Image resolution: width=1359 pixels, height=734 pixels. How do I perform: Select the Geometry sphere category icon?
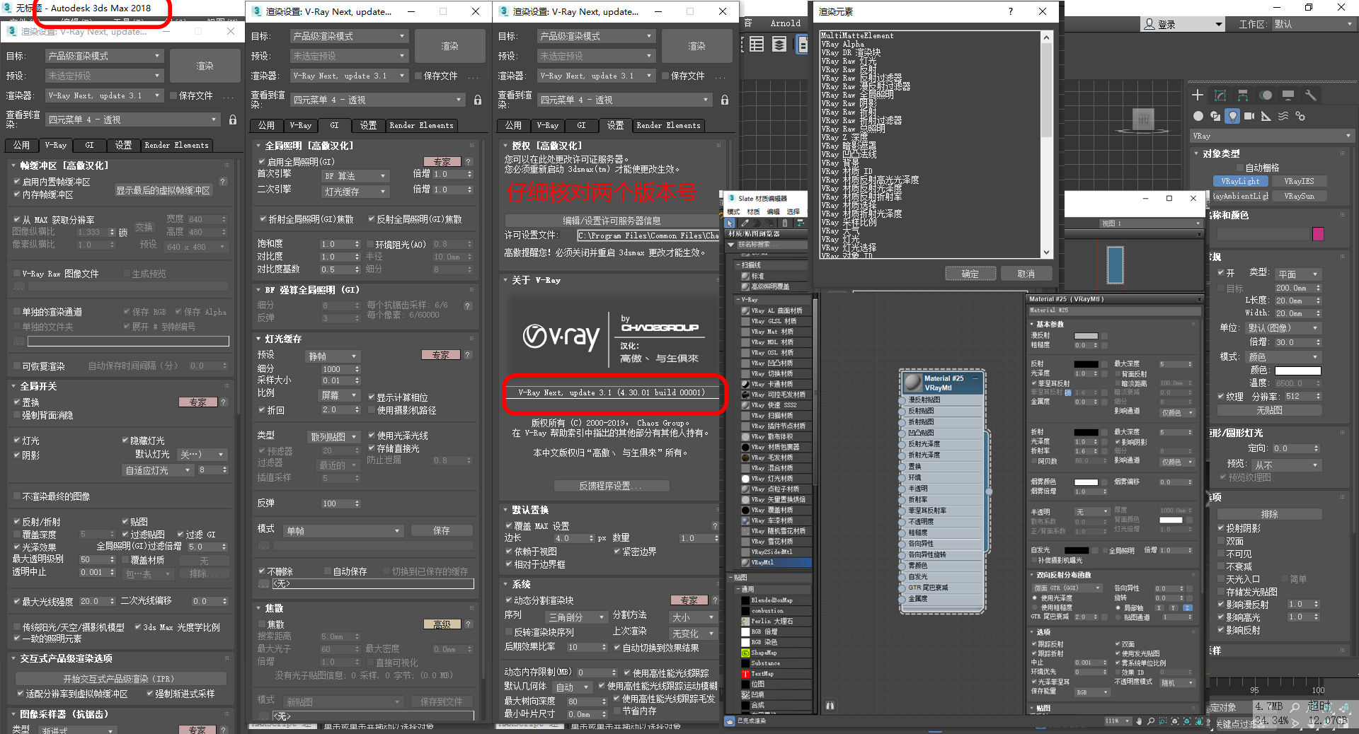(1198, 116)
